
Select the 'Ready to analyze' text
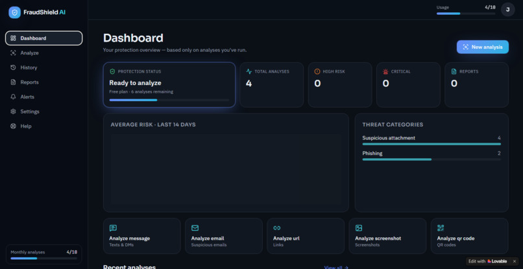pos(135,83)
